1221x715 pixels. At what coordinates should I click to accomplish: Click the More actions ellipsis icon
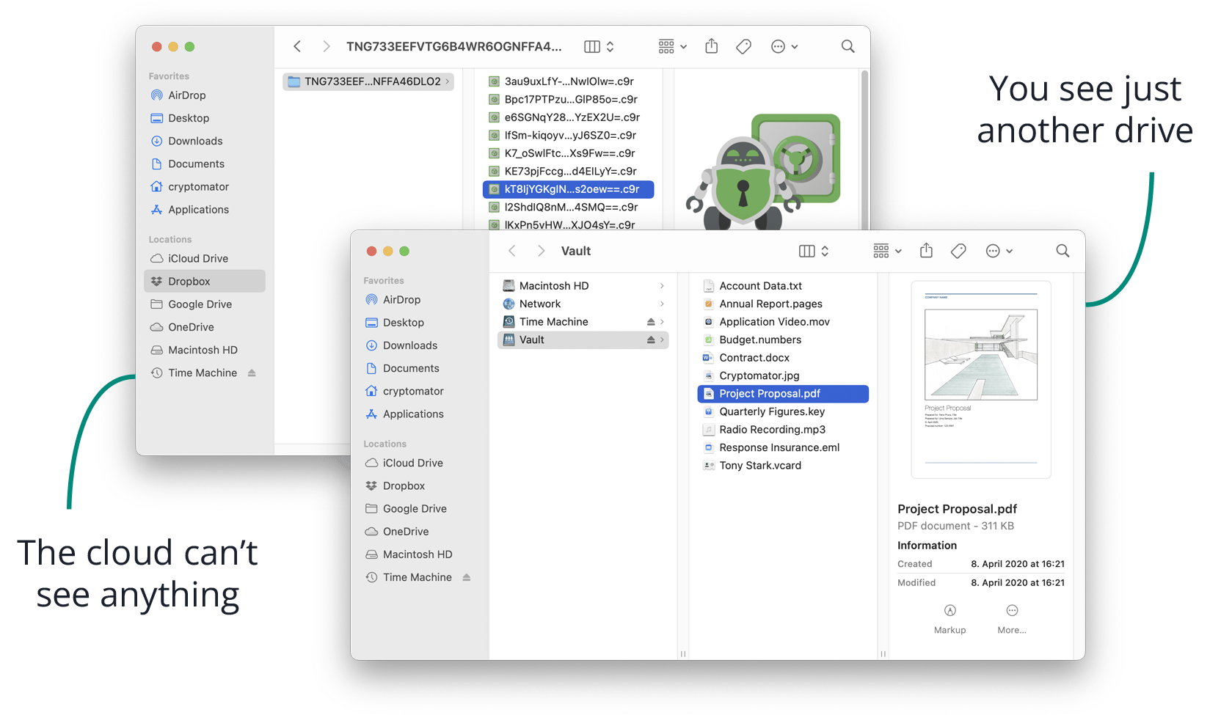click(995, 250)
